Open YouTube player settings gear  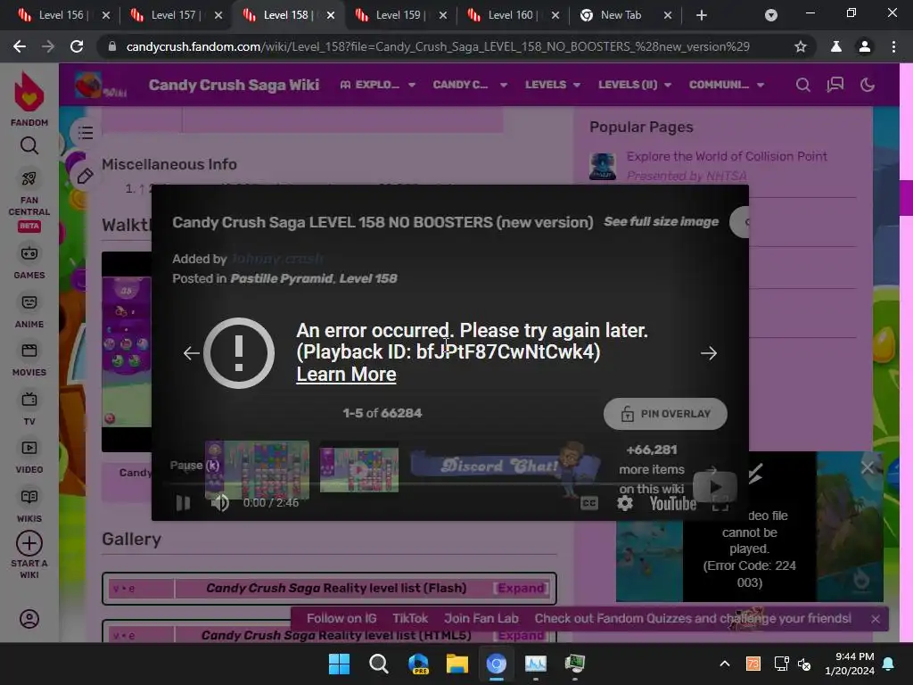coord(625,503)
